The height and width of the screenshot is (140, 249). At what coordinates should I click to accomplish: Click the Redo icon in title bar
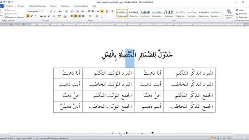click(x=9, y=2)
